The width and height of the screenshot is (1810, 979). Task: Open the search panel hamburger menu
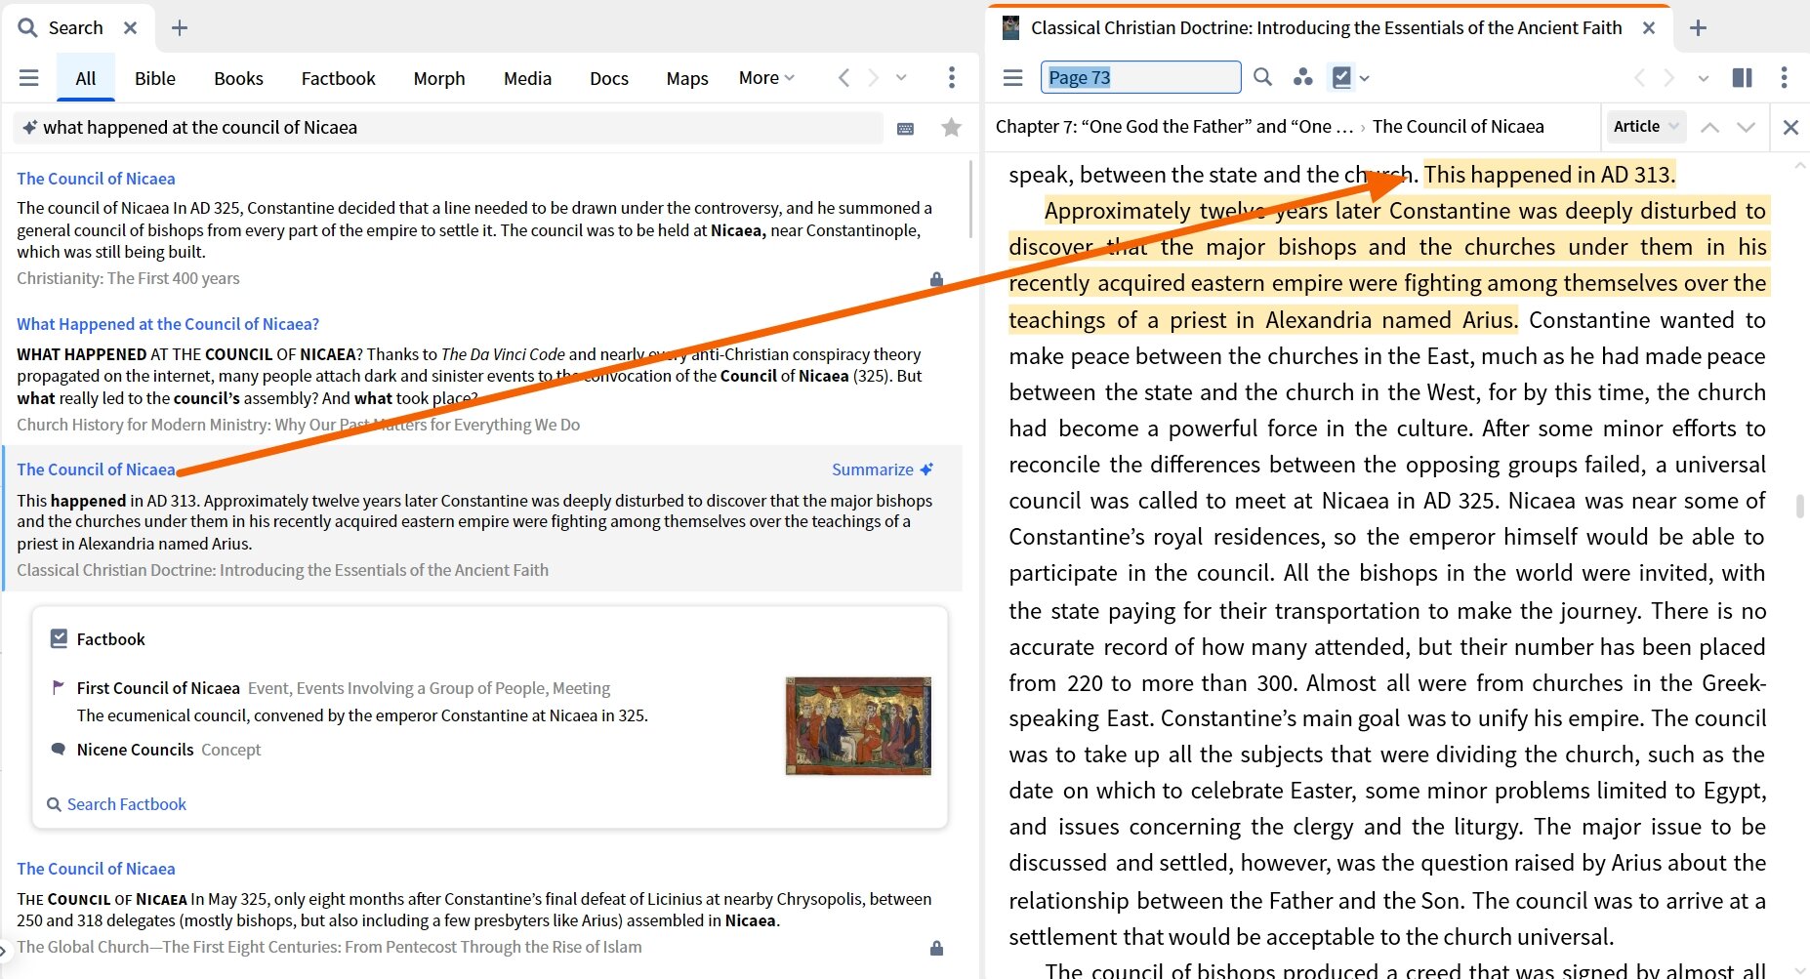click(29, 78)
